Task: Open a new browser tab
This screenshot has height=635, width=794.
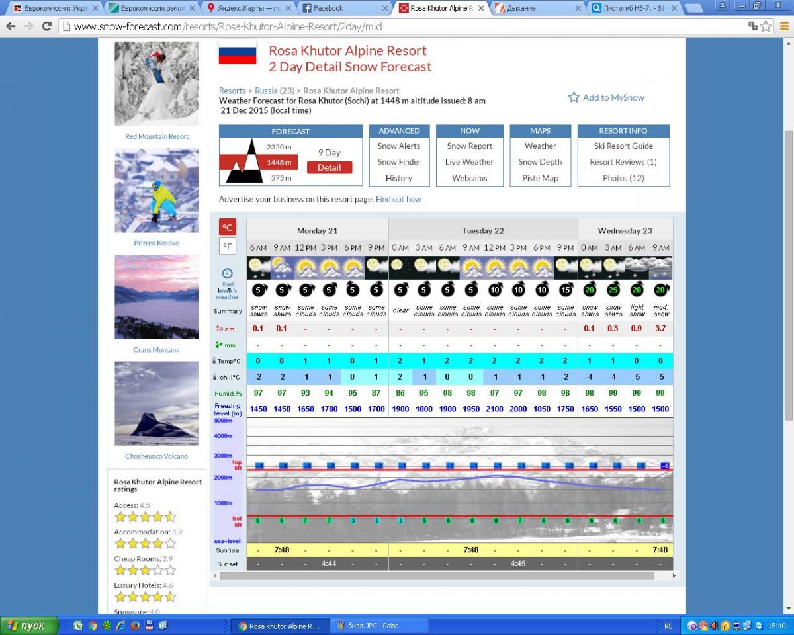Action: [693, 9]
